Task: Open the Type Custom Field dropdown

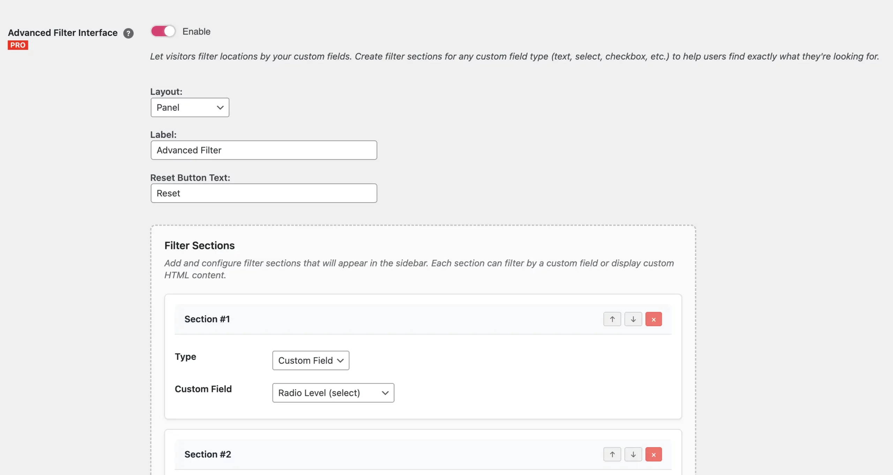Action: point(310,360)
